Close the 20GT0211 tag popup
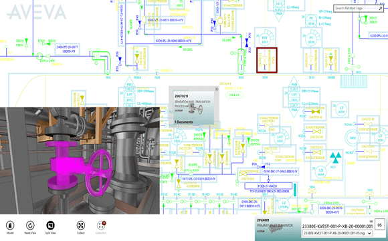 217,89
